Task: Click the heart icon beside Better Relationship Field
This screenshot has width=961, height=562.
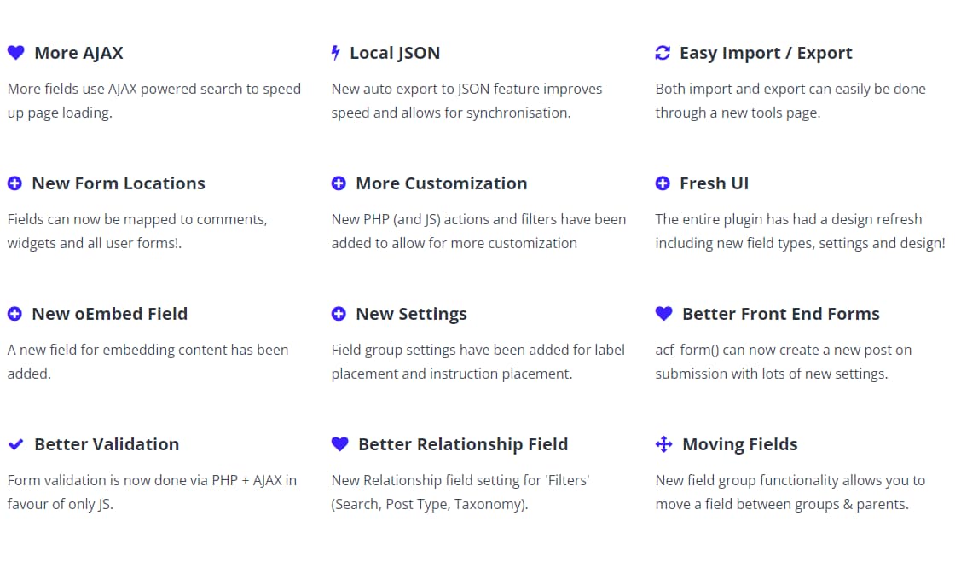Action: [x=339, y=444]
